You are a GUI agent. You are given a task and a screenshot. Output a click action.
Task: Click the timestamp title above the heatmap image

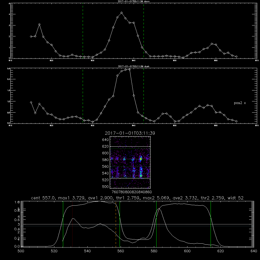[x=130, y=133]
